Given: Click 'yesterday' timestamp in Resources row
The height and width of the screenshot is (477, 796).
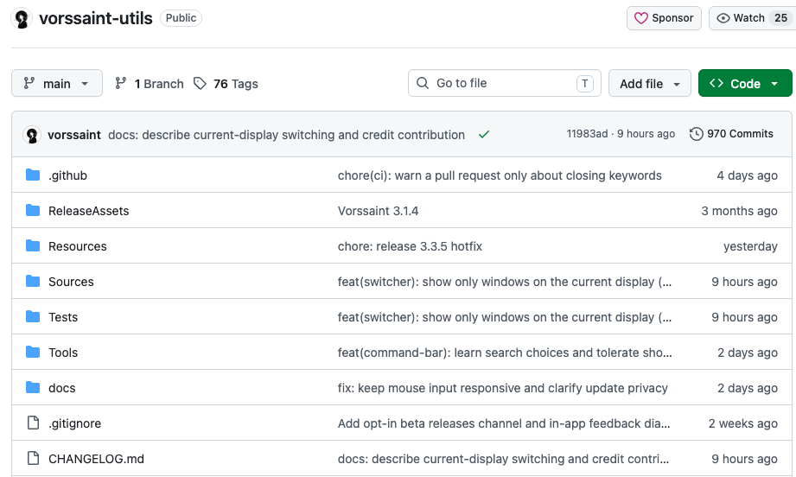Looking at the screenshot, I should [x=750, y=246].
